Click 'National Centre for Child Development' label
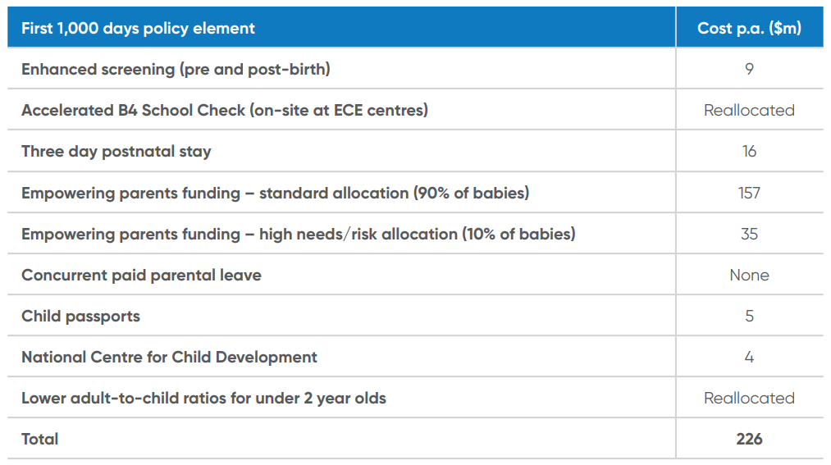This screenshot has width=831, height=465. 169,358
